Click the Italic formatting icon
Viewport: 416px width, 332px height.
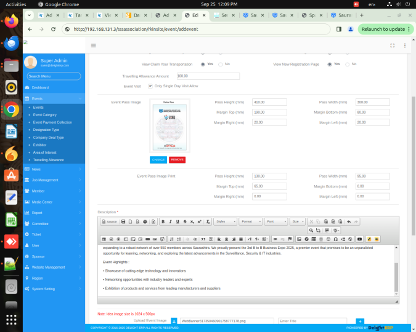[x=170, y=221]
